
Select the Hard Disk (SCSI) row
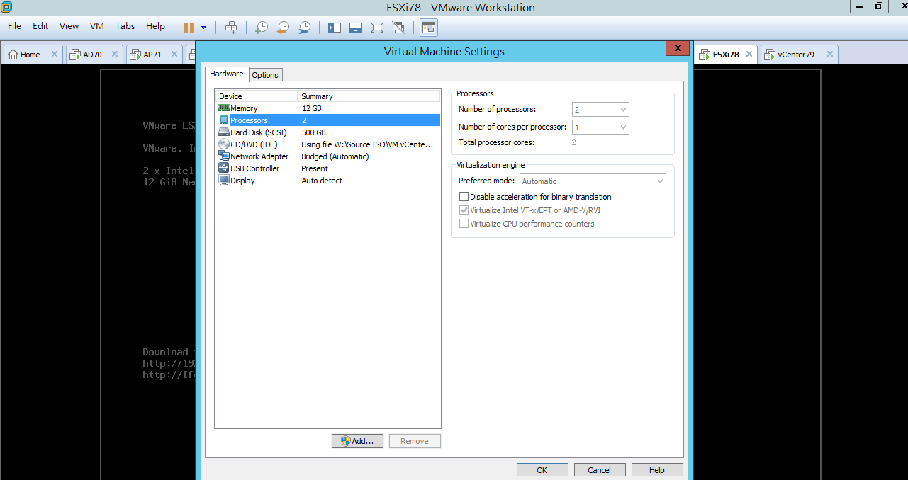tap(327, 132)
